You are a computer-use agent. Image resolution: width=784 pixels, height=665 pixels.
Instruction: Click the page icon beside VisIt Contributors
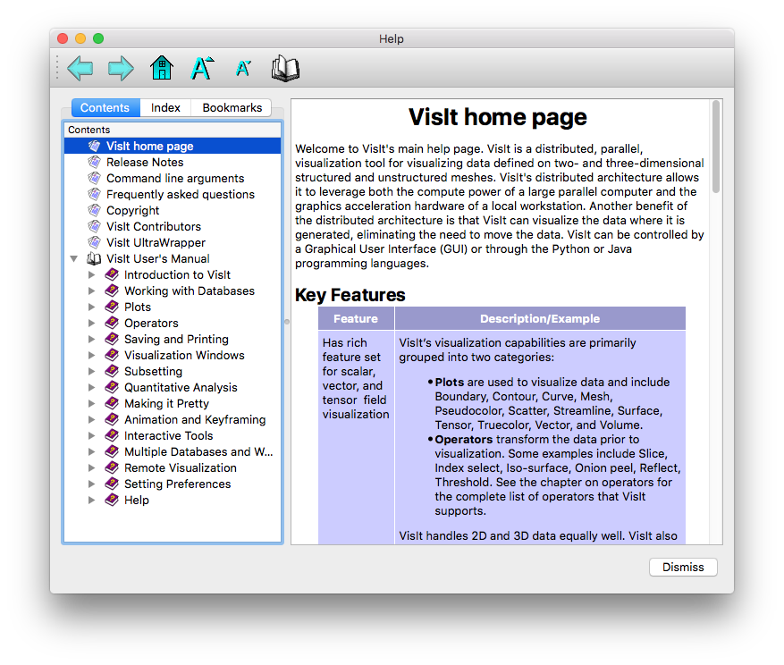click(95, 226)
